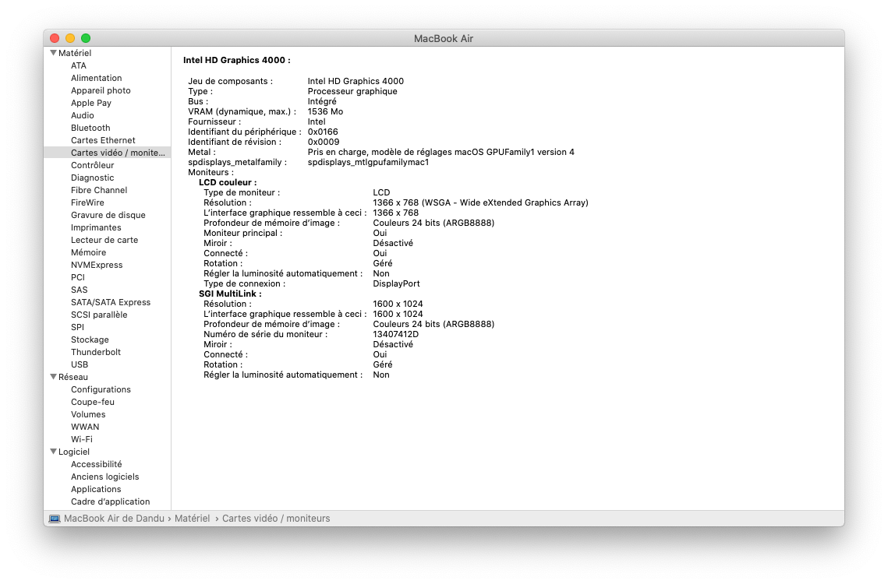Collapse the Logiciel section triangle
Image resolution: width=888 pixels, height=584 pixels.
(53, 451)
